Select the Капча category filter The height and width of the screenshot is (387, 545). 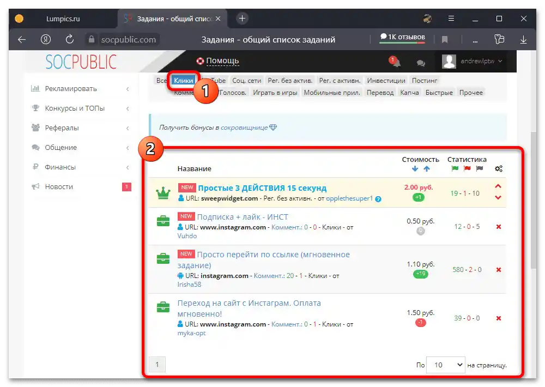click(x=409, y=93)
